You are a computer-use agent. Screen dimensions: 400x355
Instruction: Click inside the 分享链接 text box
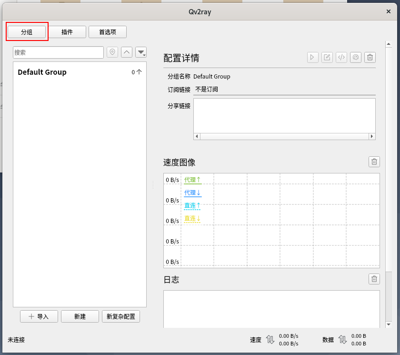(284, 116)
